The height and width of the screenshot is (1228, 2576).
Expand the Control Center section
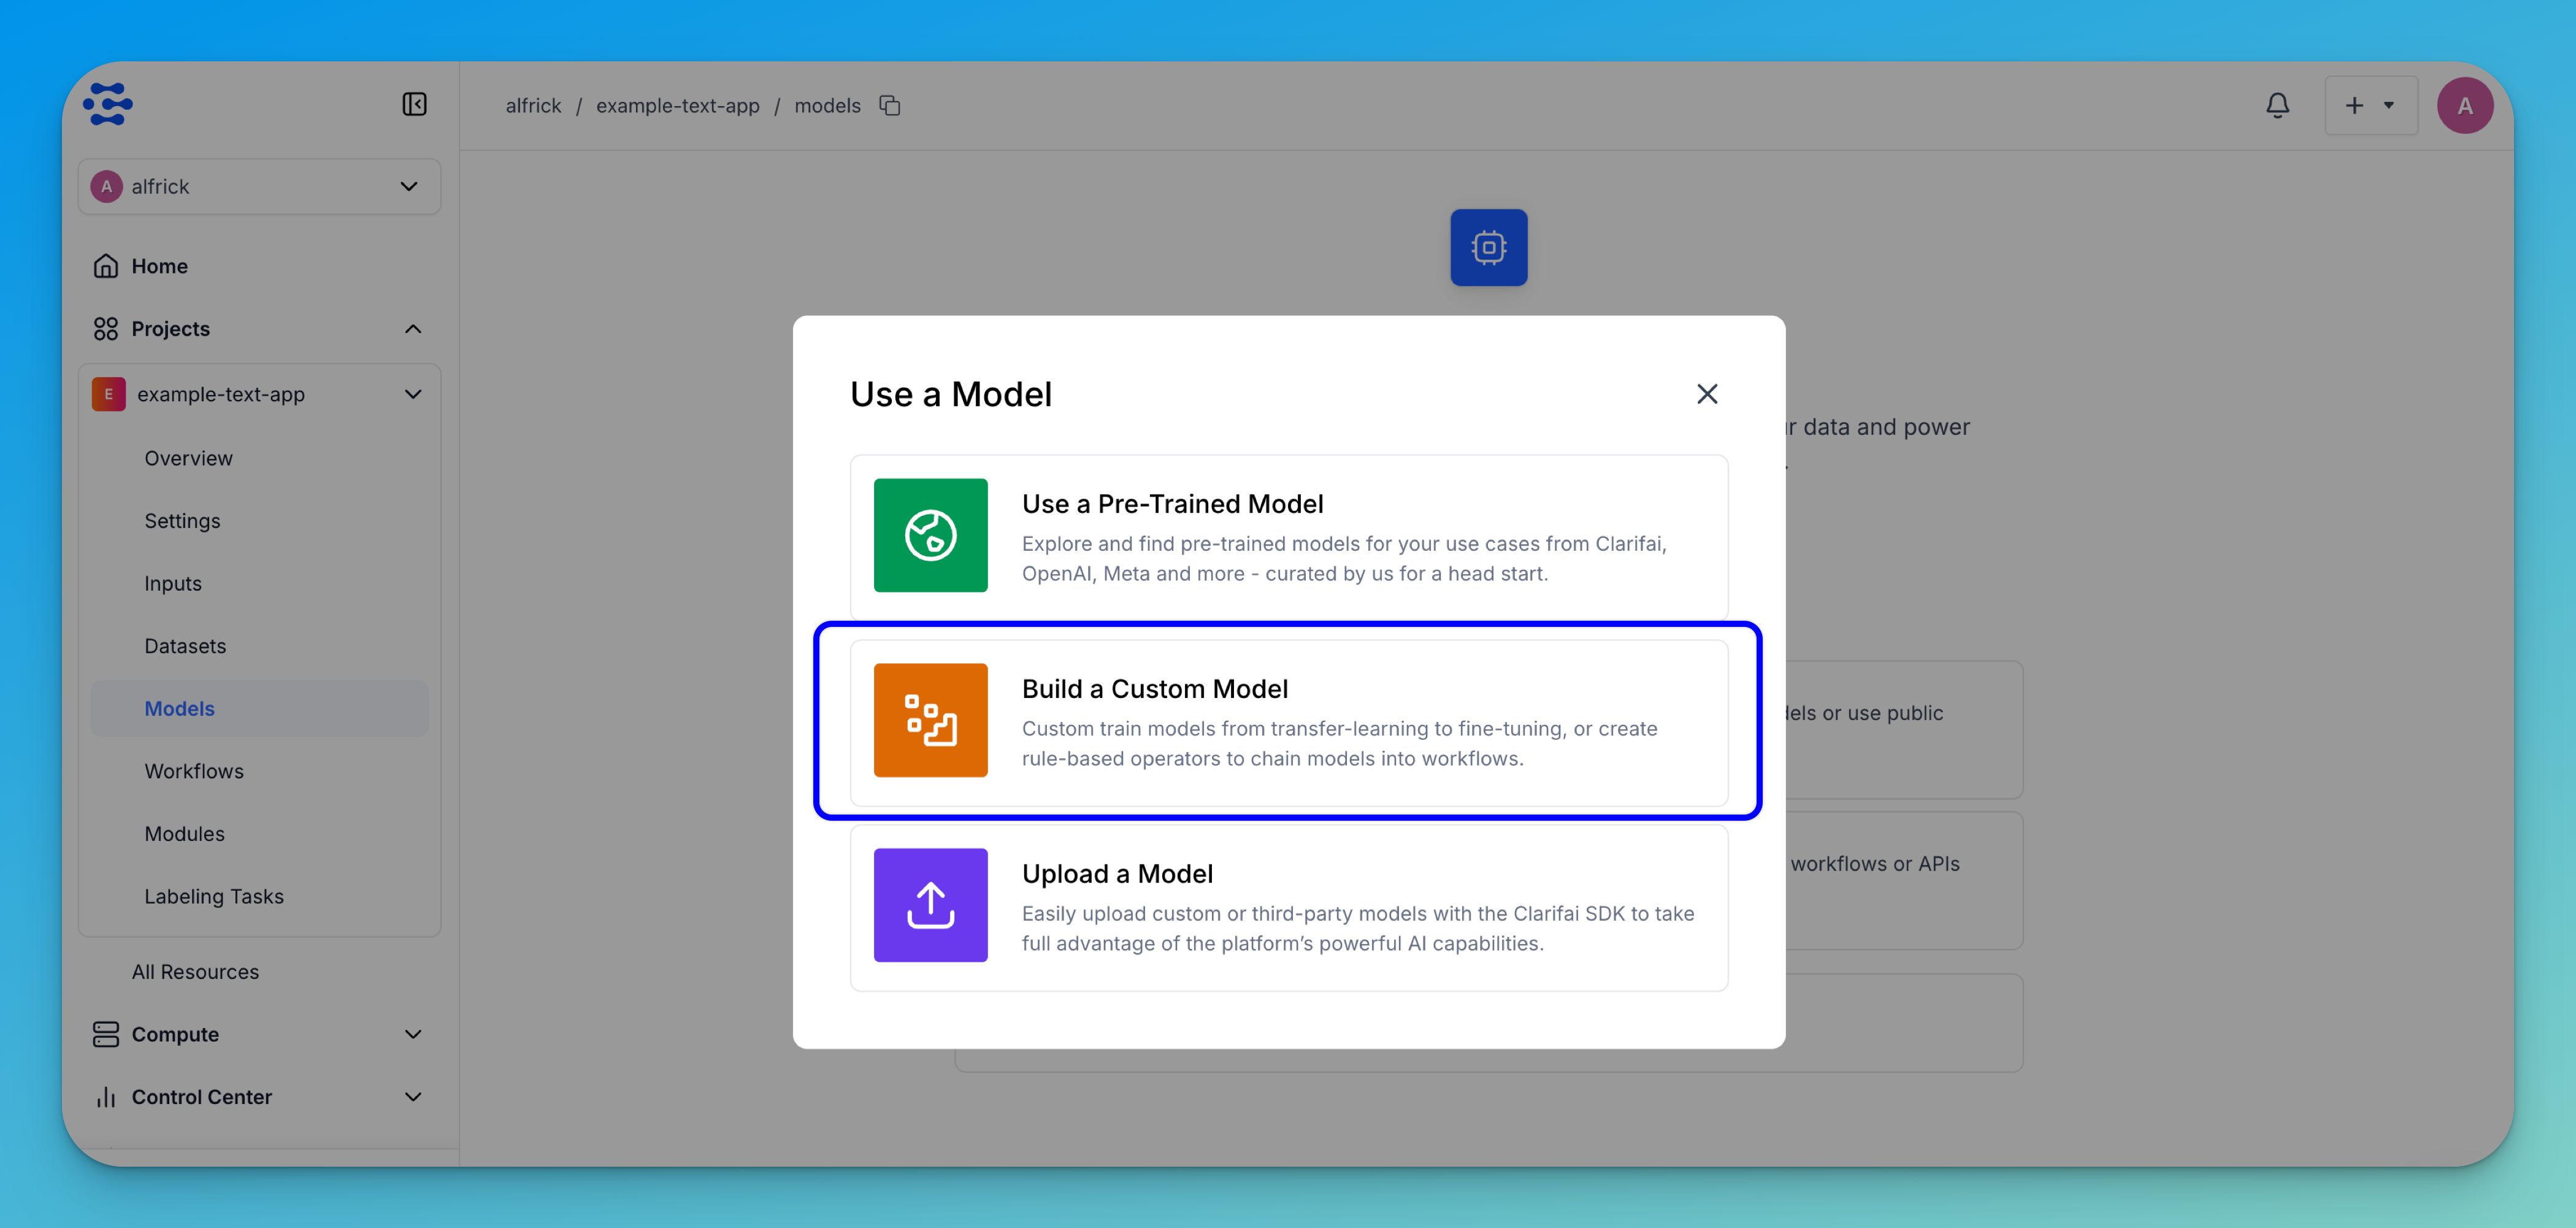coord(412,1097)
